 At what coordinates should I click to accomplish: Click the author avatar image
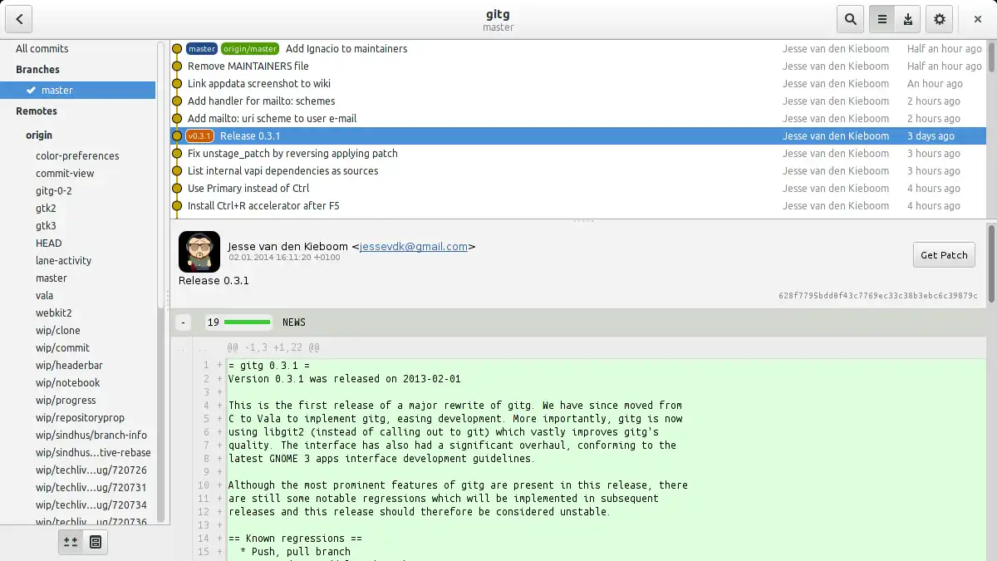click(x=199, y=252)
